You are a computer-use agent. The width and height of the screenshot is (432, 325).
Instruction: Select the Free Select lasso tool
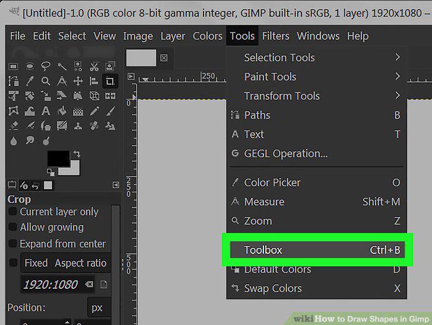tap(46, 66)
